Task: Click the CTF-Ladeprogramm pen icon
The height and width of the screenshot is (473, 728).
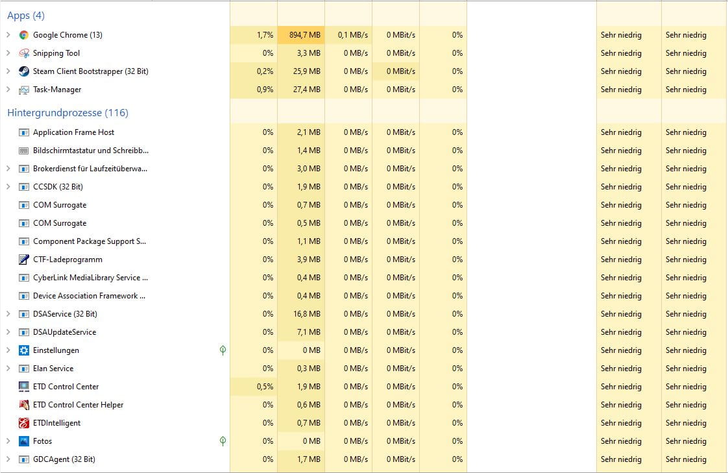Action: pyautogui.click(x=24, y=260)
